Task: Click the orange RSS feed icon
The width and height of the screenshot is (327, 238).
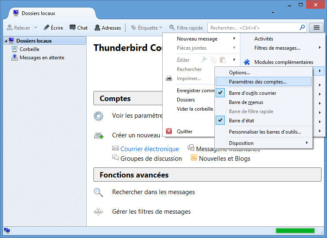Action: coord(194,157)
